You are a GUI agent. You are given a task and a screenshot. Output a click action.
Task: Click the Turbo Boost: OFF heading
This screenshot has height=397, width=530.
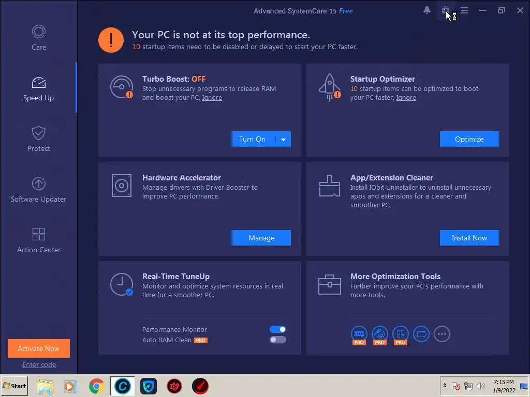click(174, 79)
